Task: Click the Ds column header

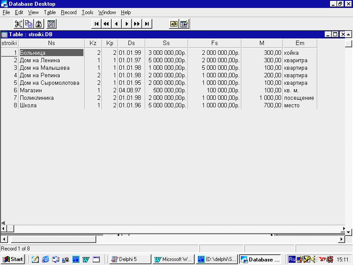Action: coord(131,43)
